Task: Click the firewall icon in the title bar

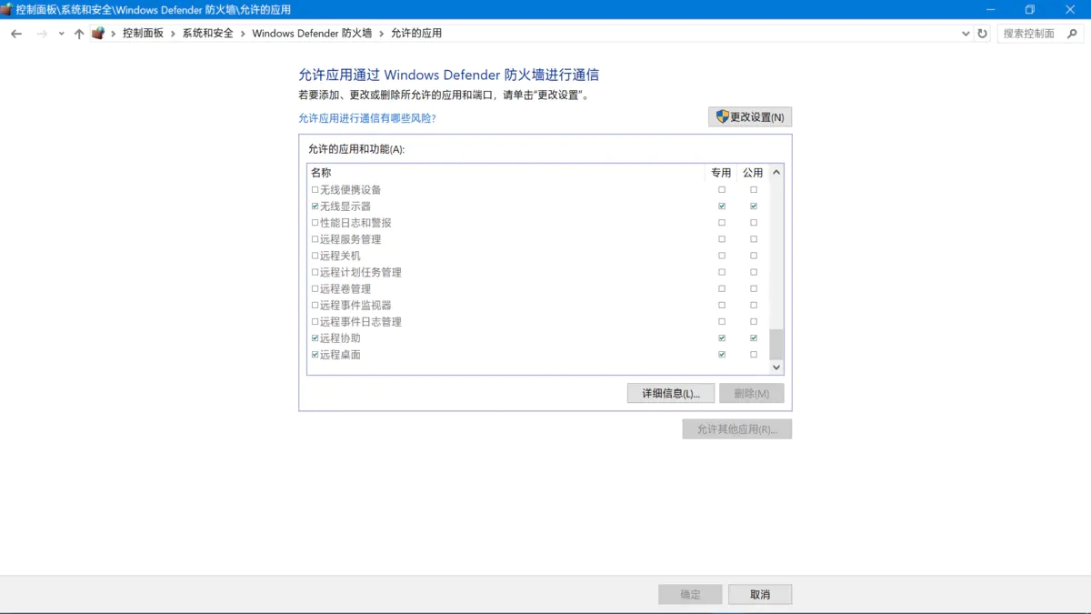Action: 8,9
